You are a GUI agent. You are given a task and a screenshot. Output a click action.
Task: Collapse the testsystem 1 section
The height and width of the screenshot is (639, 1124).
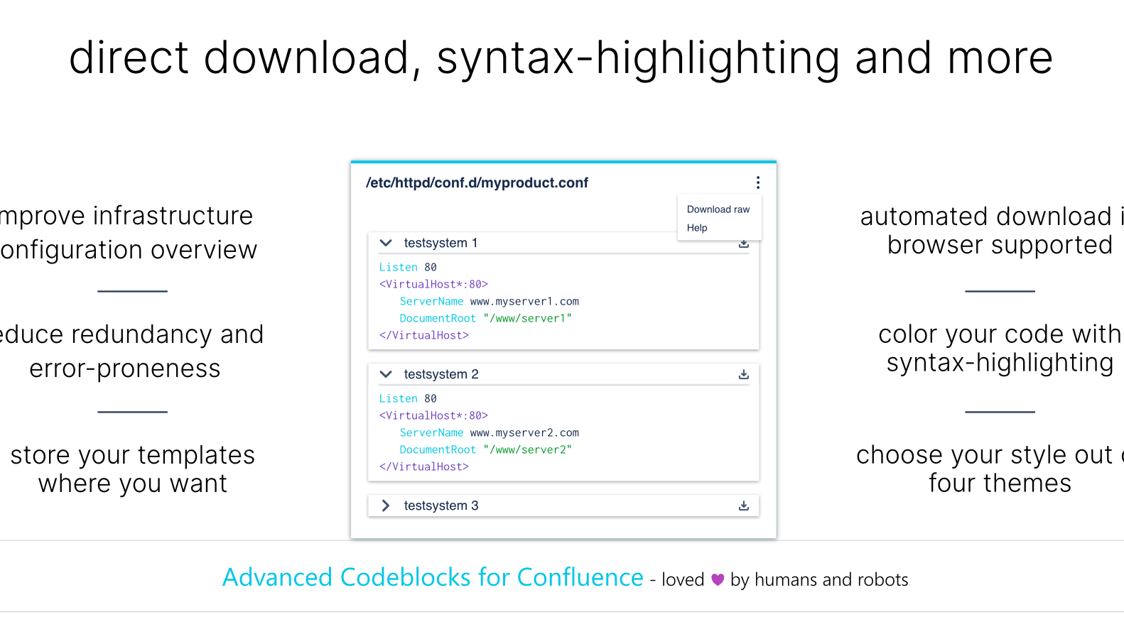click(x=386, y=243)
